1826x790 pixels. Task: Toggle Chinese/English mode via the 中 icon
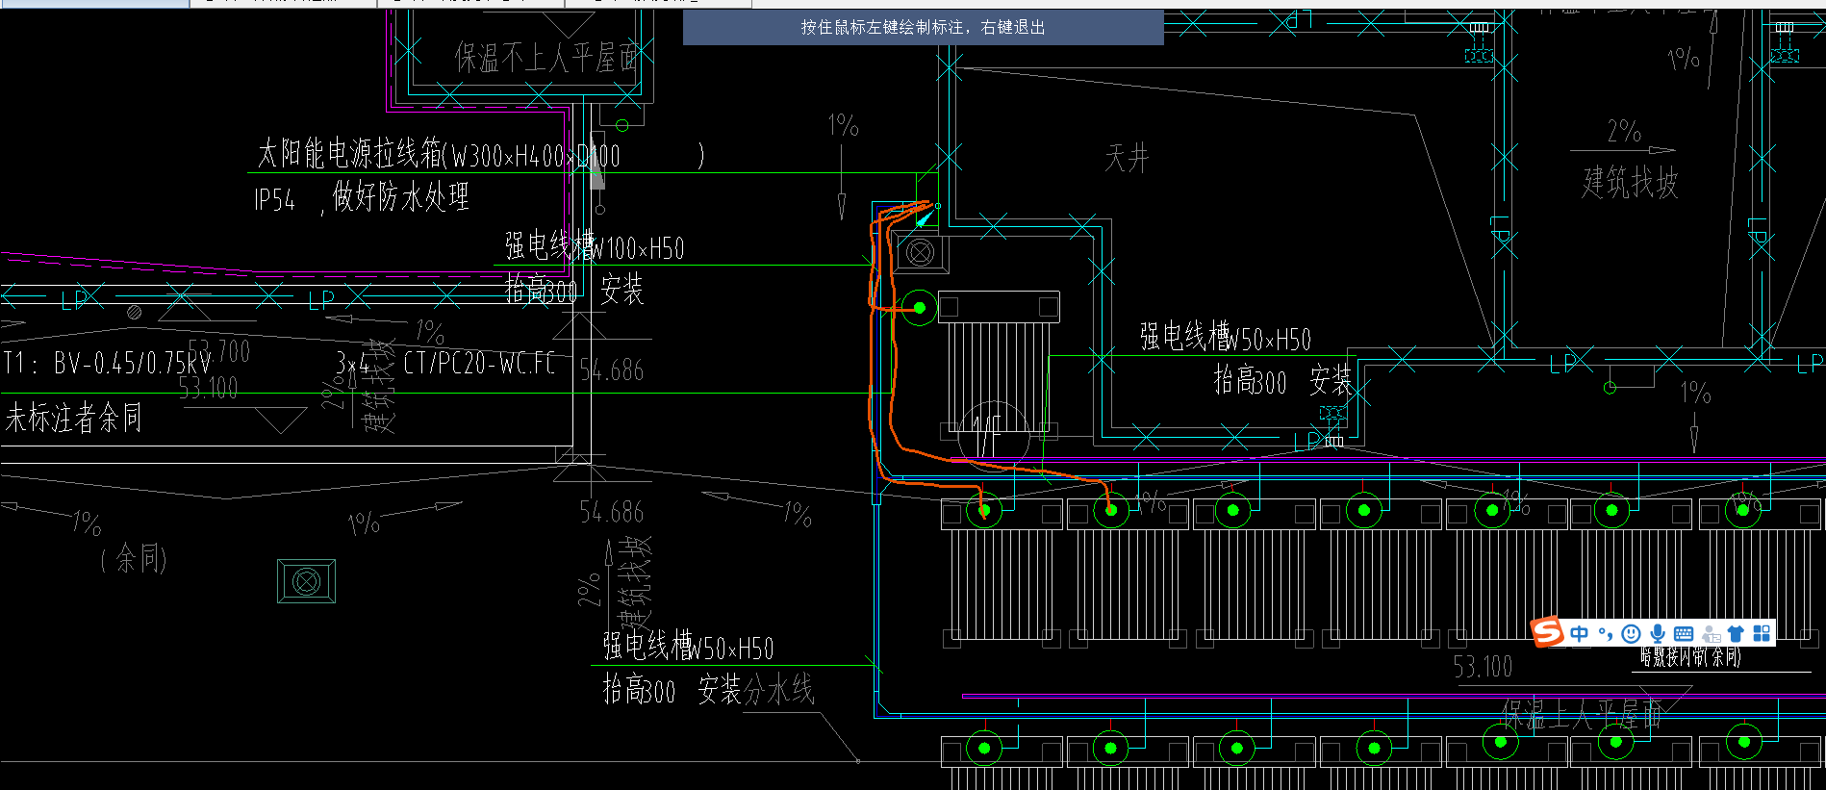pyautogui.click(x=1579, y=633)
